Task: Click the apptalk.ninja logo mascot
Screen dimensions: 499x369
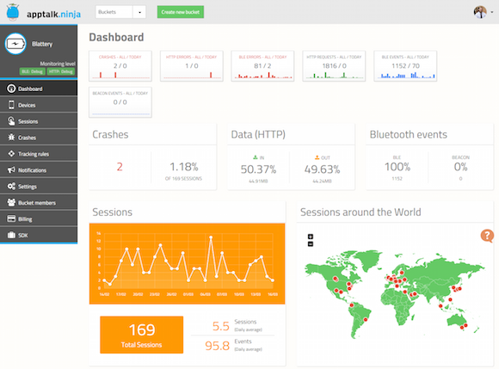Action: (13, 12)
